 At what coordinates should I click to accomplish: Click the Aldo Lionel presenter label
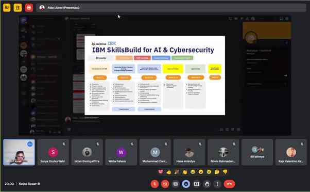point(63,8)
